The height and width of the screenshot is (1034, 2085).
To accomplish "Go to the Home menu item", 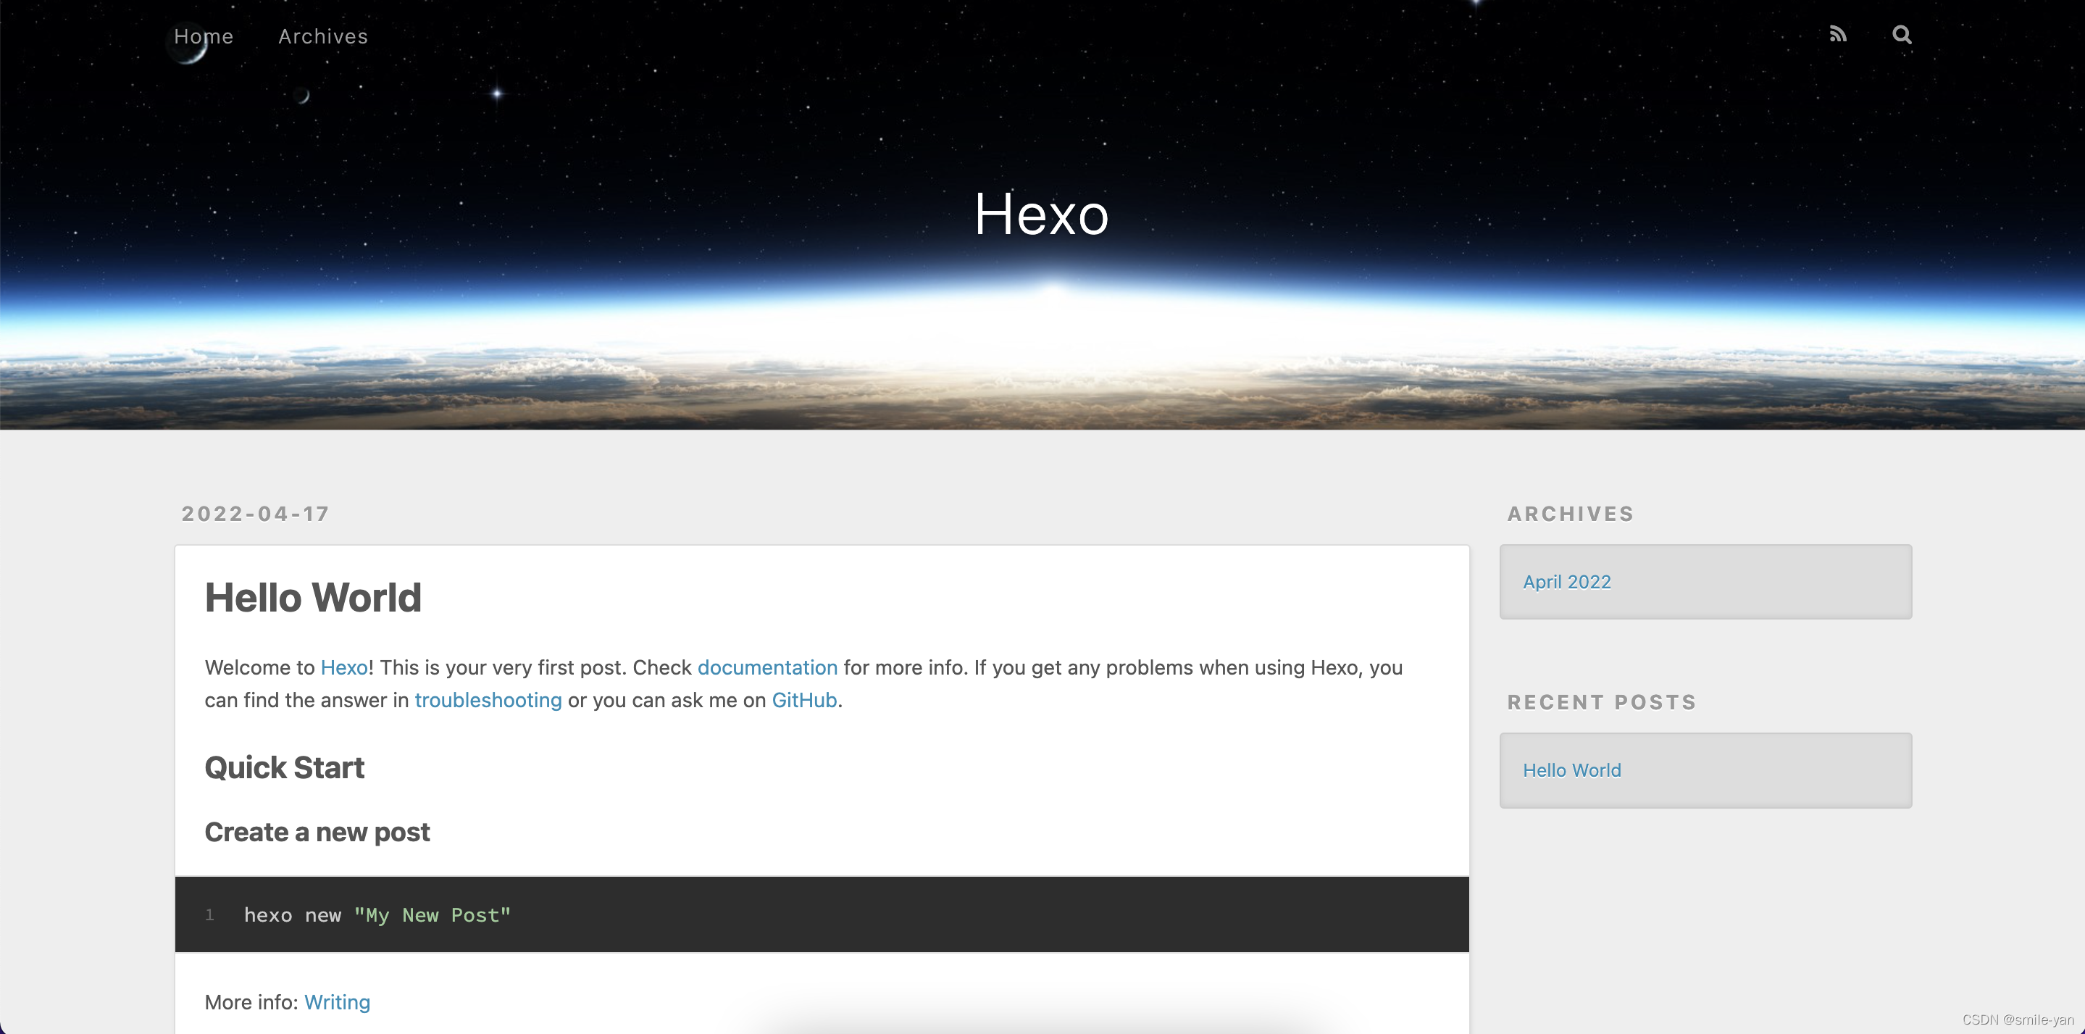I will point(203,36).
